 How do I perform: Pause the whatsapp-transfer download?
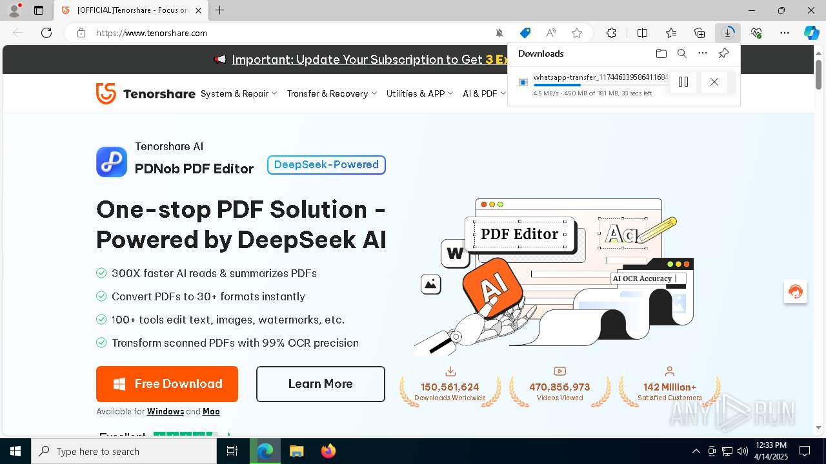point(683,82)
